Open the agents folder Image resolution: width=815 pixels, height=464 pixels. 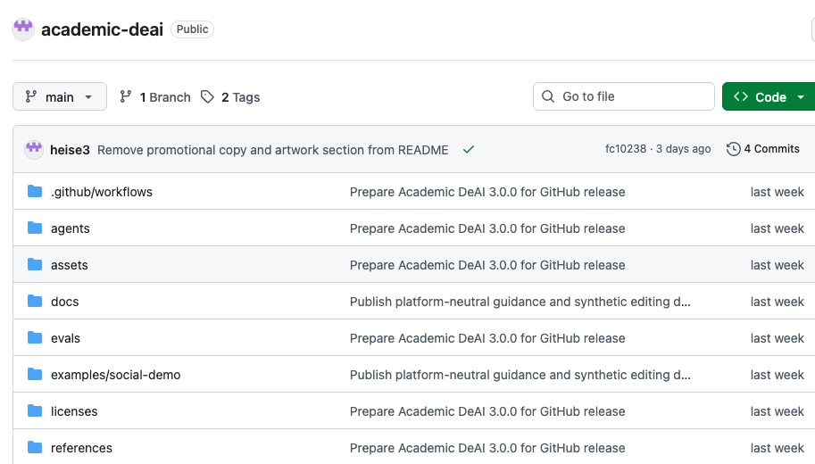(x=71, y=228)
